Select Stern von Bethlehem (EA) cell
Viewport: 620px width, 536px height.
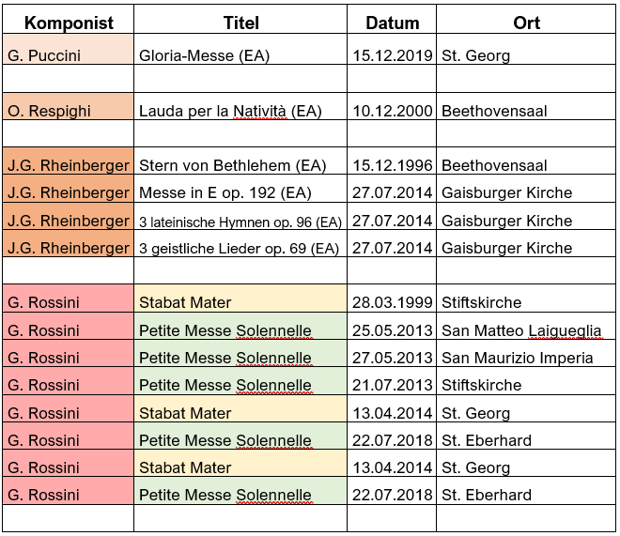pos(240,161)
